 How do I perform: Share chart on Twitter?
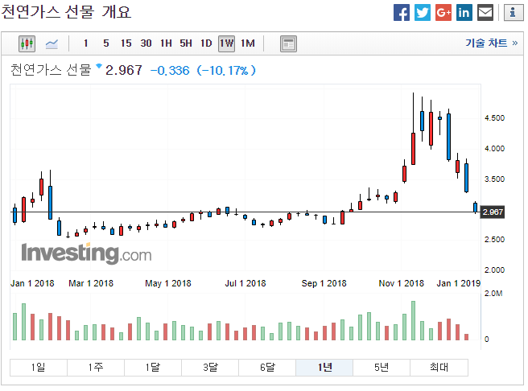pos(423,12)
